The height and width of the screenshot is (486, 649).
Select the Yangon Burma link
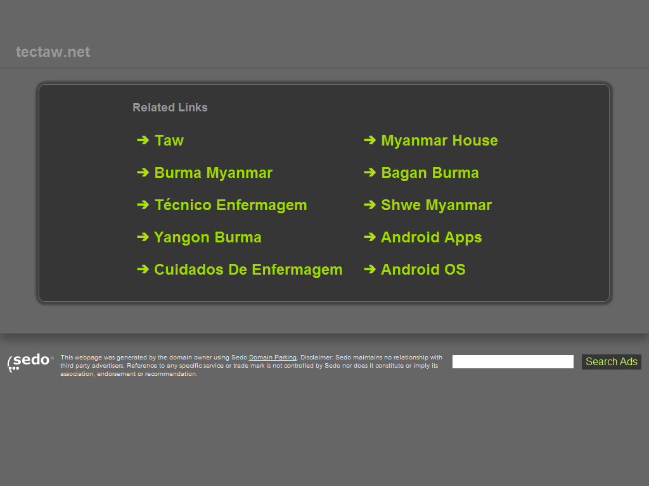click(x=207, y=237)
